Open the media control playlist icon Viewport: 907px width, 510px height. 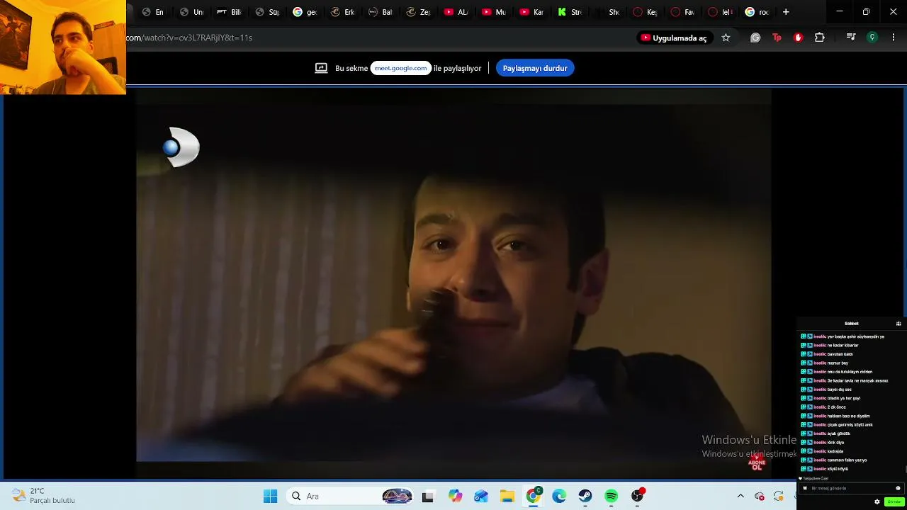851,38
